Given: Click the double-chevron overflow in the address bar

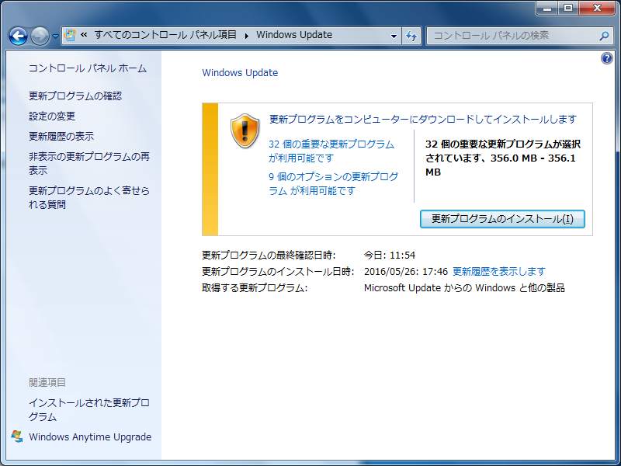Looking at the screenshot, I should point(84,35).
